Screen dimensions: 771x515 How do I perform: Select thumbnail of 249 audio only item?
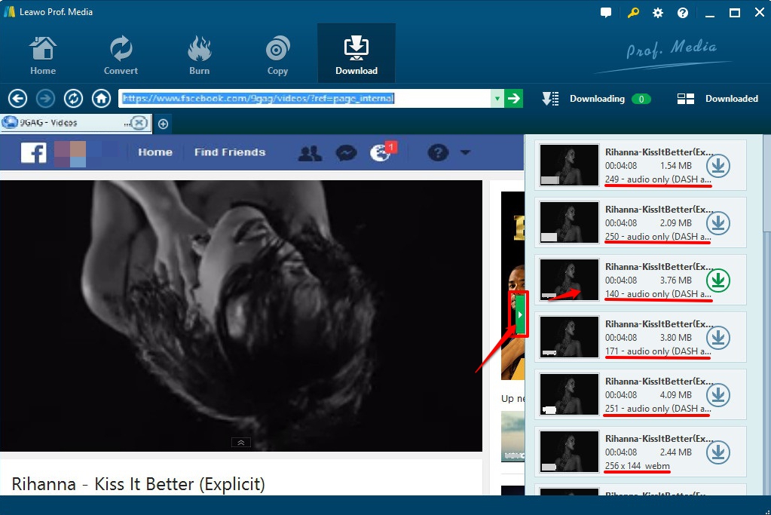click(569, 165)
